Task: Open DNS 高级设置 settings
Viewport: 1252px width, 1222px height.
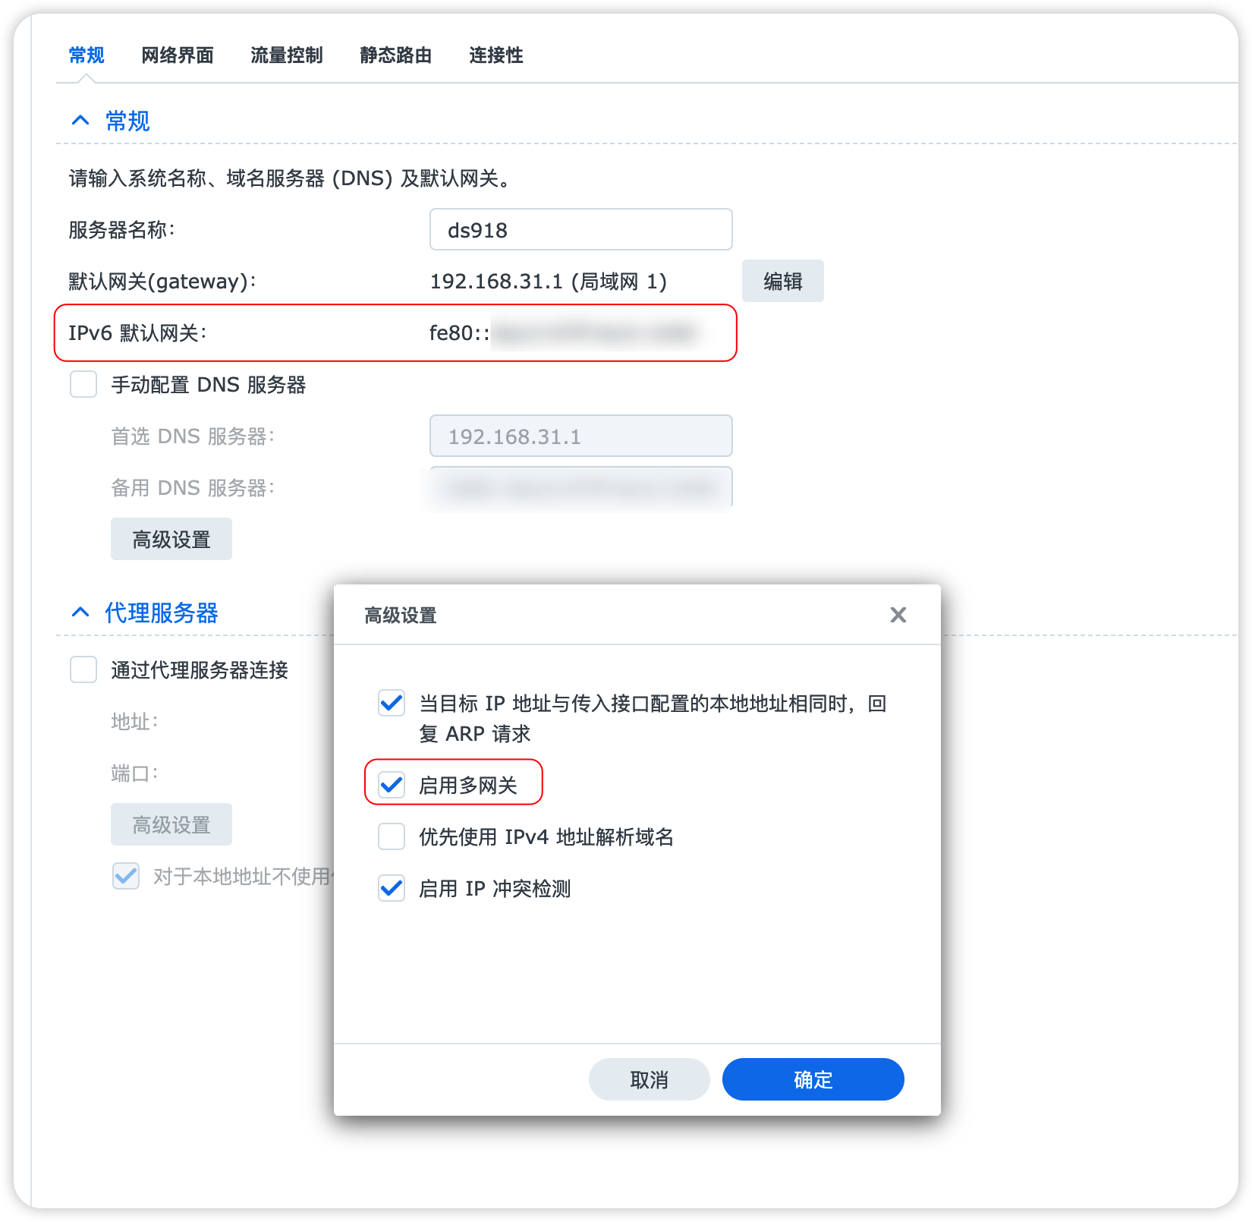Action: pyautogui.click(x=171, y=539)
